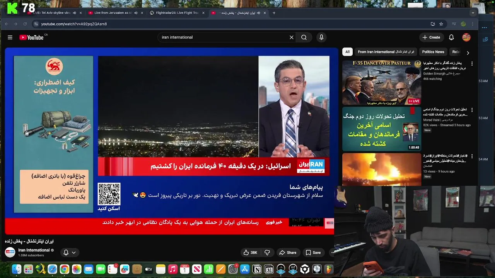This screenshot has height=278, width=495.
Task: Reload the current page
Action: coord(25,24)
